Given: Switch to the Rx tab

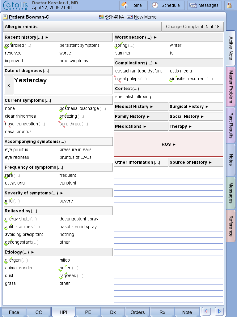Looking at the screenshot, I should coord(162,312).
